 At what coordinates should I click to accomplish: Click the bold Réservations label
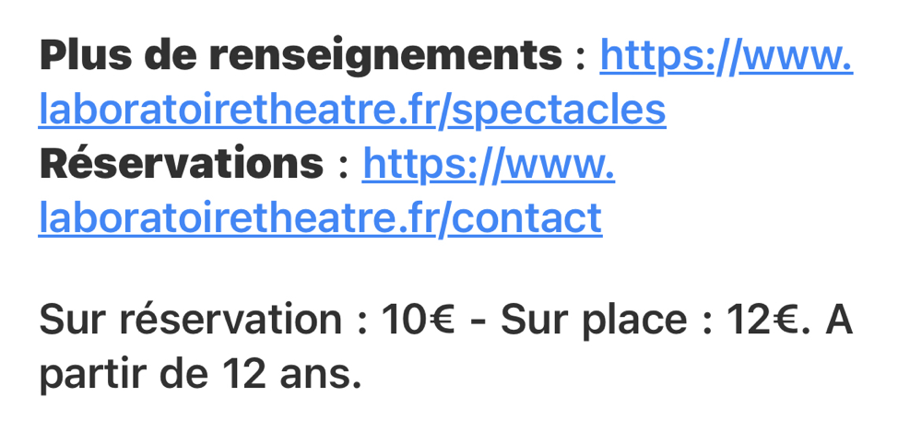(x=181, y=166)
